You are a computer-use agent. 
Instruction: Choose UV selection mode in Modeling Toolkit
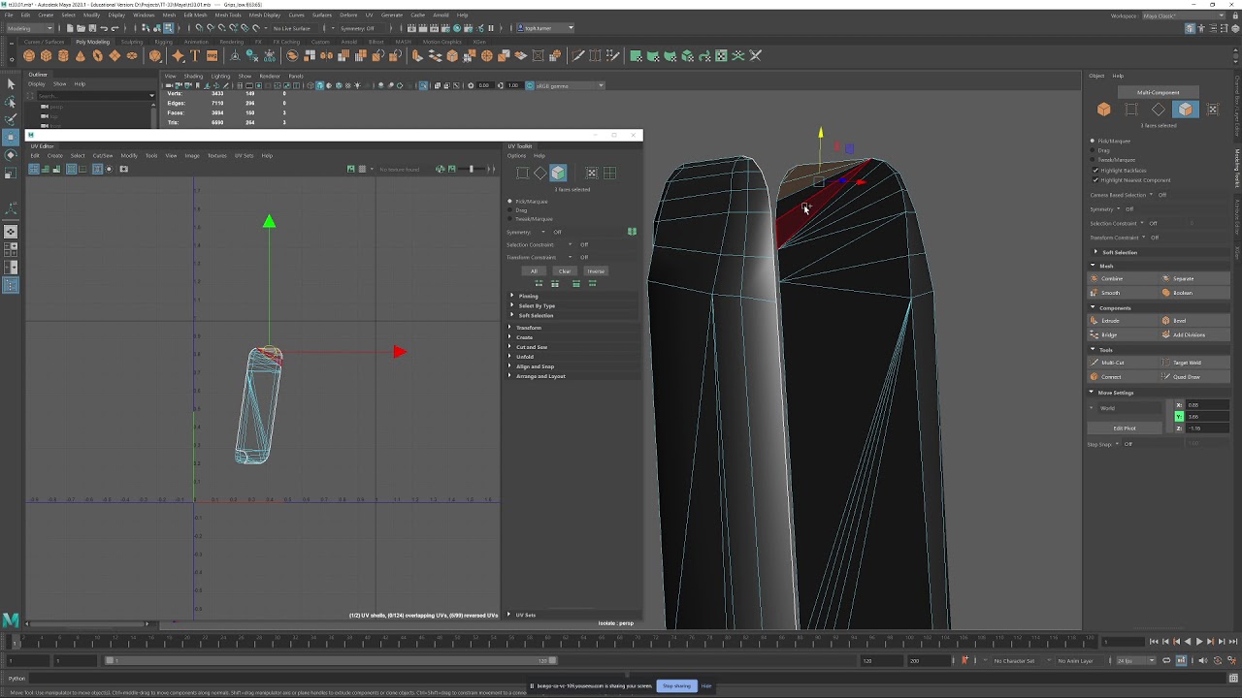click(1212, 110)
